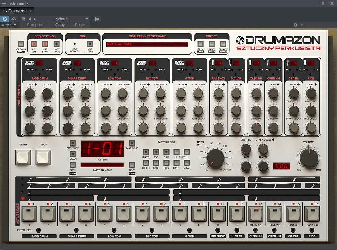This screenshot has width=337, height=250.
Task: Click the Paste button in the host toolbar
Action: (x=80, y=25)
